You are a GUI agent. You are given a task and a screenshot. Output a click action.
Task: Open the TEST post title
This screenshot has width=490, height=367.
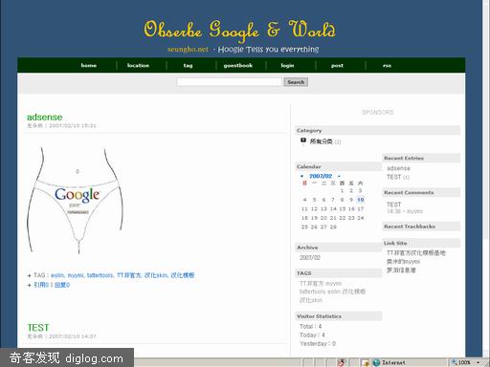point(38,328)
